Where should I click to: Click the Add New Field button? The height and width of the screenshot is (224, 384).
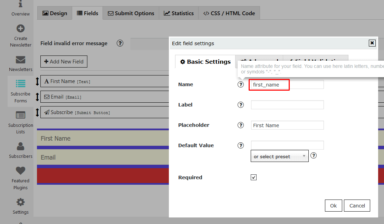point(64,62)
